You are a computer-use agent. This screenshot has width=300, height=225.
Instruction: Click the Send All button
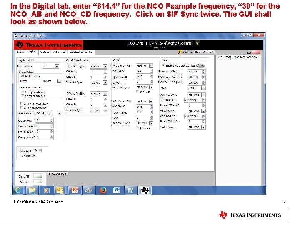tap(37, 176)
